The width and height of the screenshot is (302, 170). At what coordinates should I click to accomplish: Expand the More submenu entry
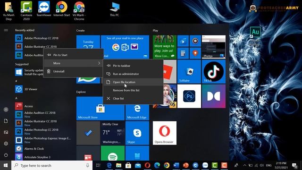coord(74,63)
